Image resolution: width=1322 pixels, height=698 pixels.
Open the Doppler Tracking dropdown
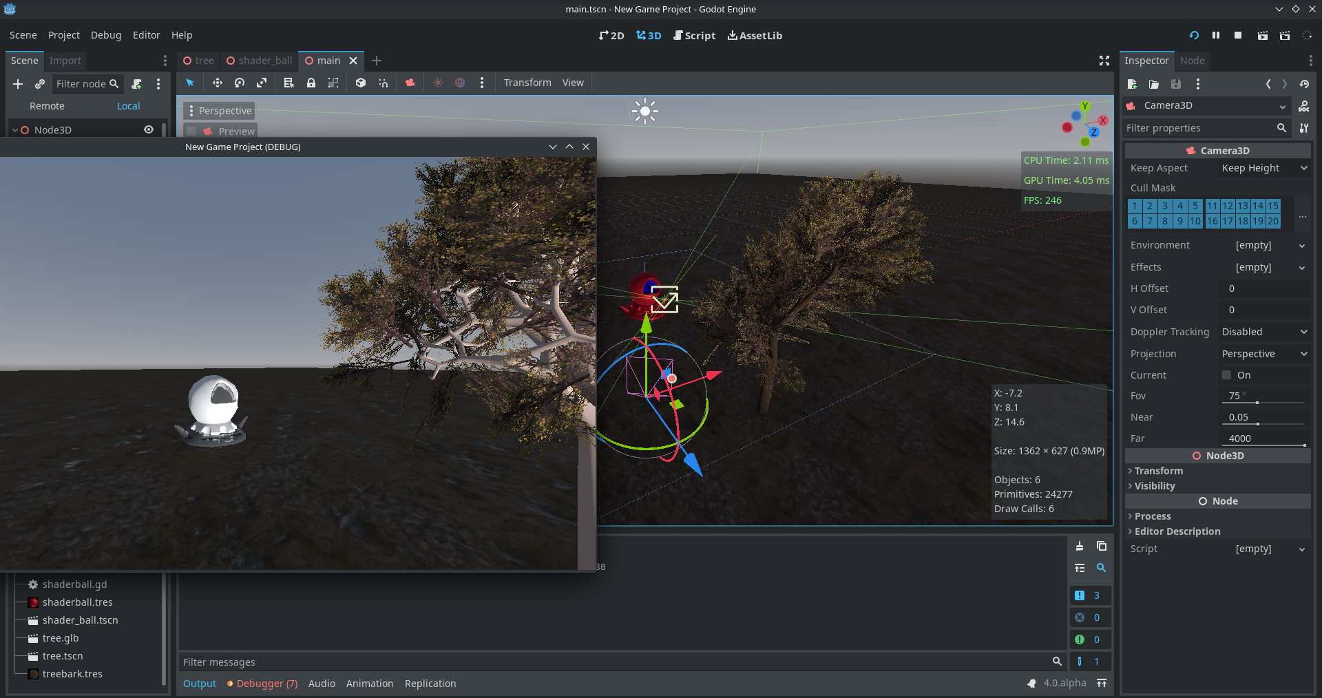coord(1263,331)
